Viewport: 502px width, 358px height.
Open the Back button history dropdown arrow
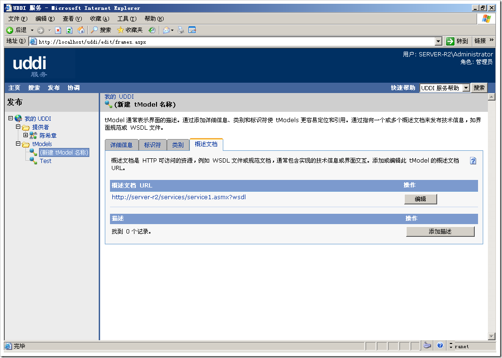(x=32, y=30)
